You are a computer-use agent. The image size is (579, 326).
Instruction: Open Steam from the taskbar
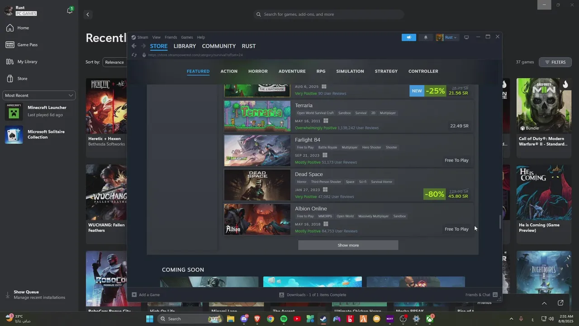[x=323, y=319]
